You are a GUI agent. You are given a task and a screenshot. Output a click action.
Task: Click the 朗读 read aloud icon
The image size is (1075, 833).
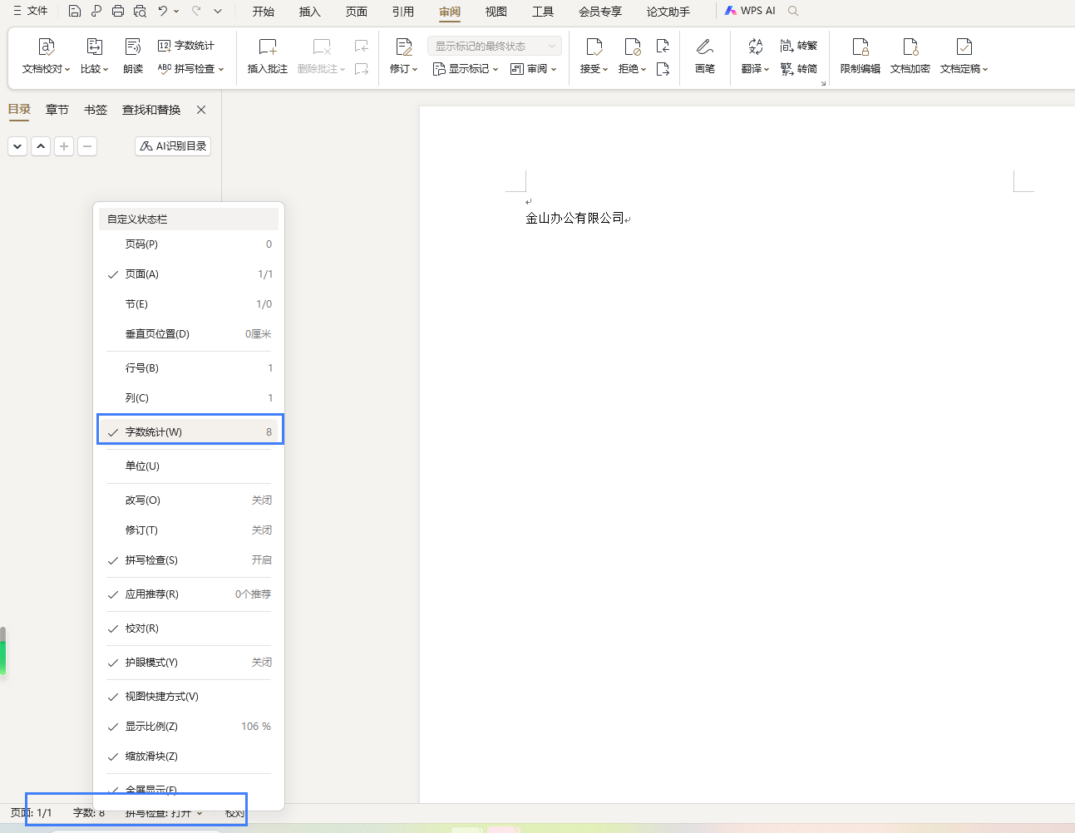coord(133,47)
